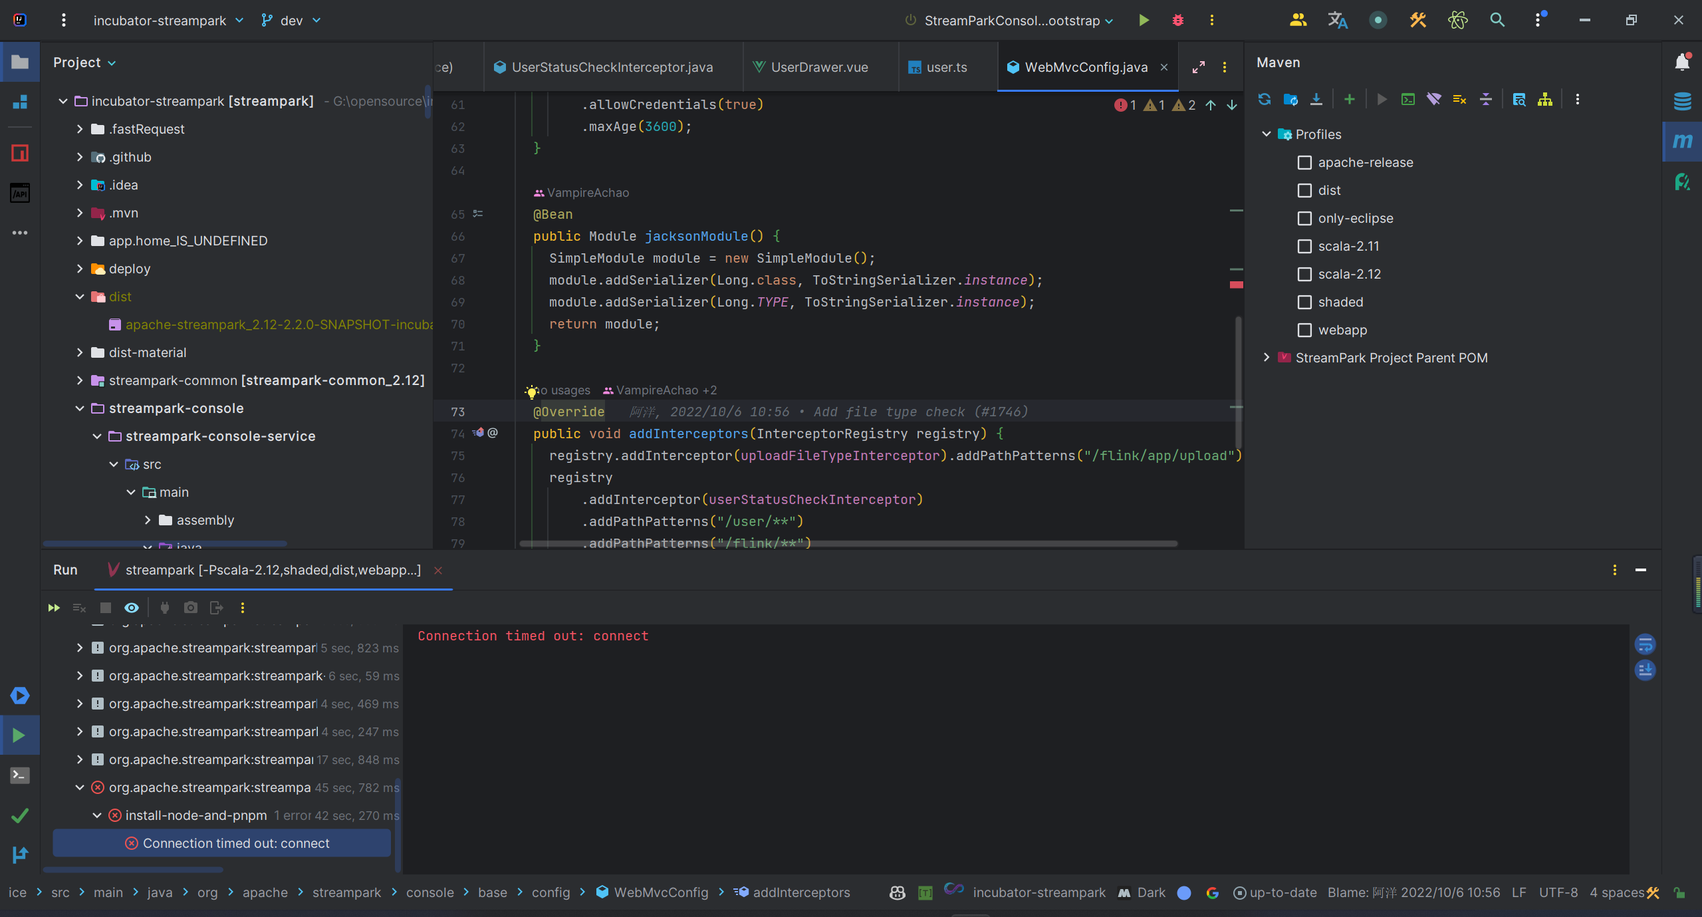1702x917 pixels.
Task: Open the Database tool window icon
Action: (x=1682, y=101)
